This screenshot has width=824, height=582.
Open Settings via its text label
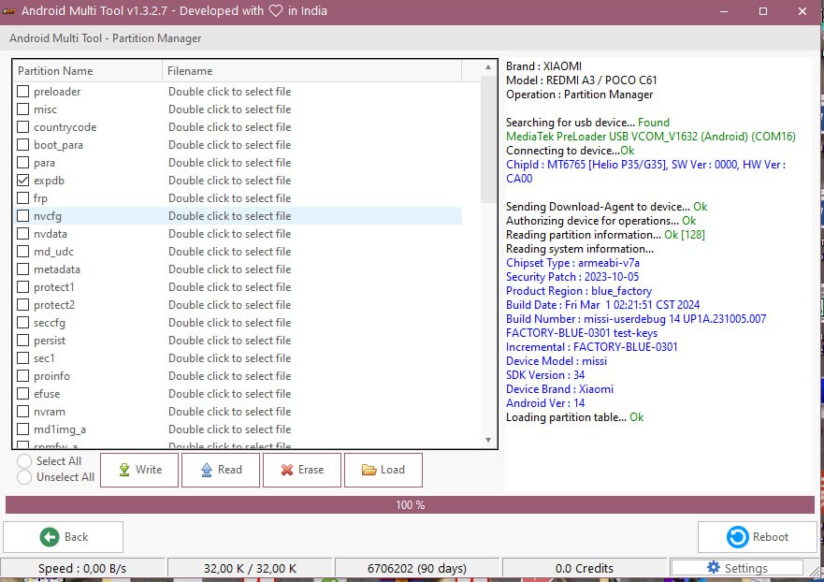click(x=745, y=568)
